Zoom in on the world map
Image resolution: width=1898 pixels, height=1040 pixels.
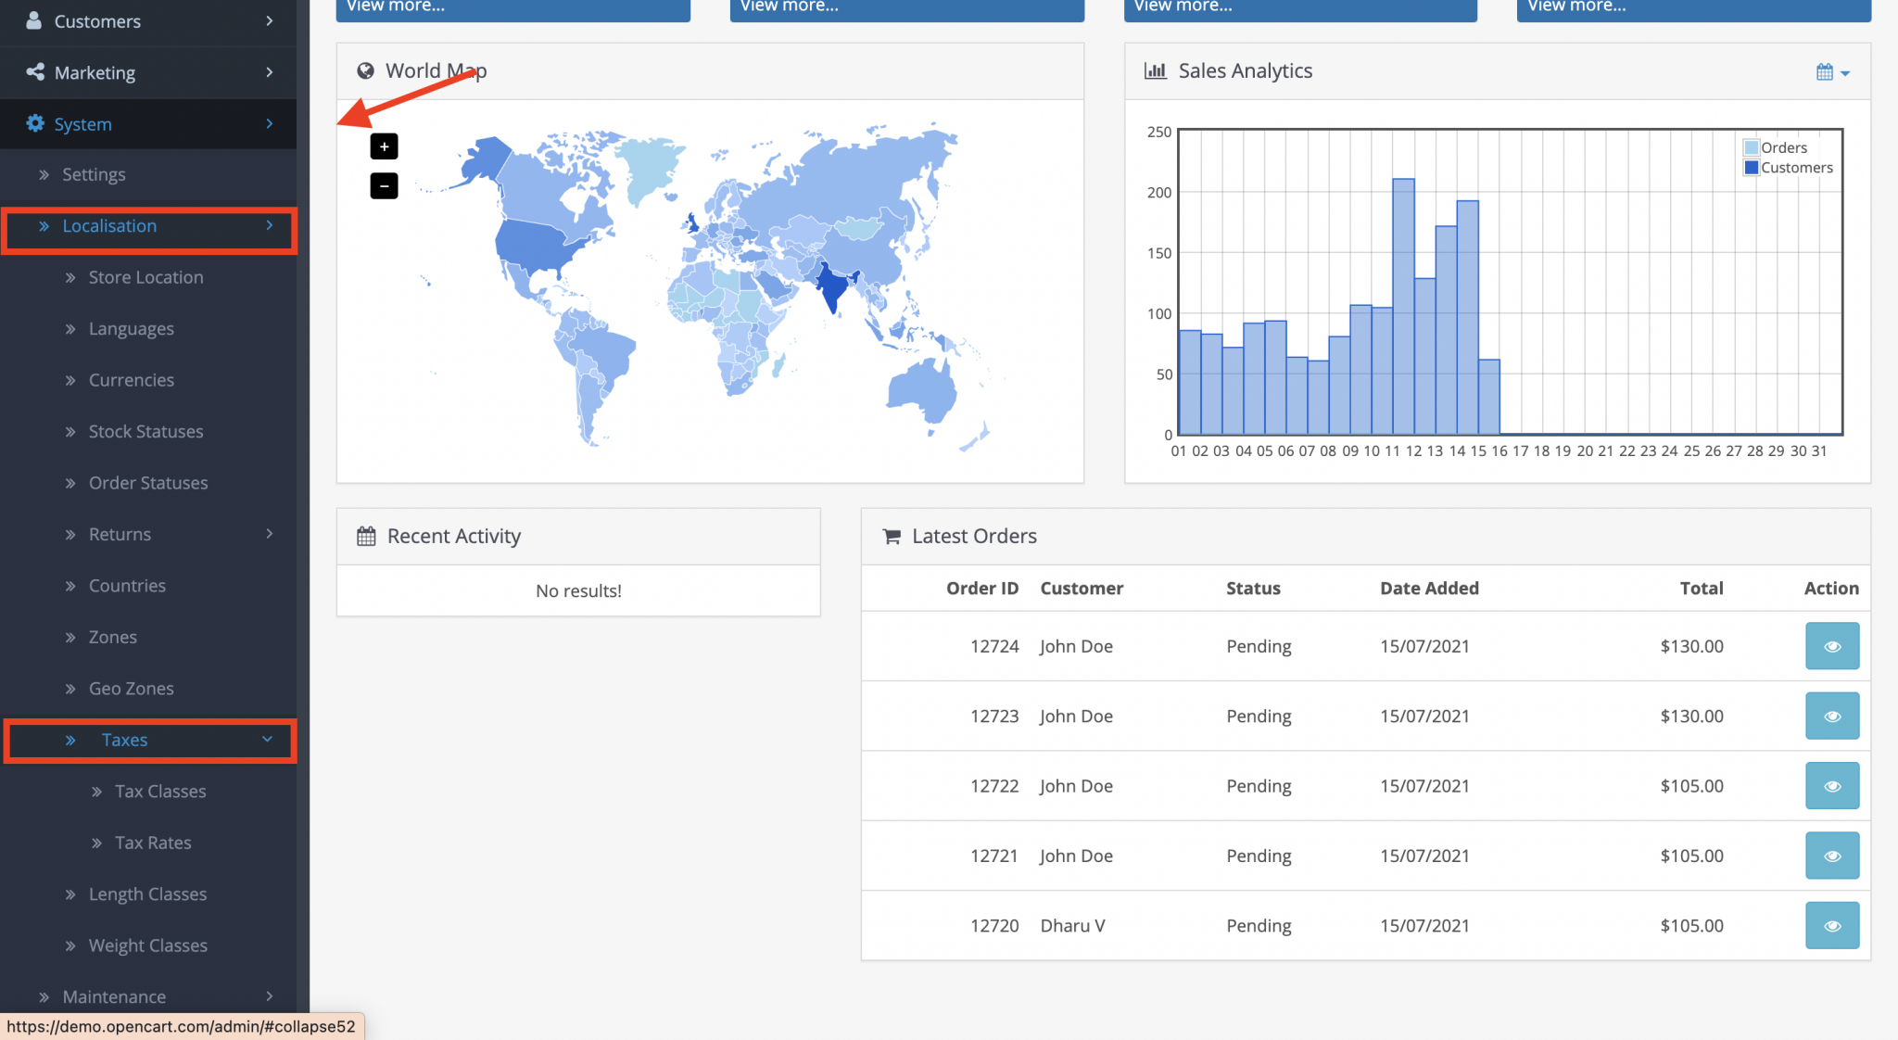[x=384, y=146]
